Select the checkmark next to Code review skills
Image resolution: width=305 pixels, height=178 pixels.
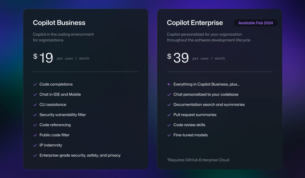169,125
